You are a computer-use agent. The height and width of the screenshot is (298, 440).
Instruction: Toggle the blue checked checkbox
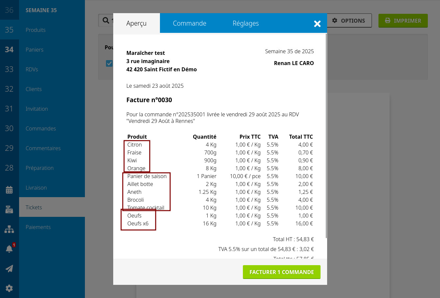point(109,63)
